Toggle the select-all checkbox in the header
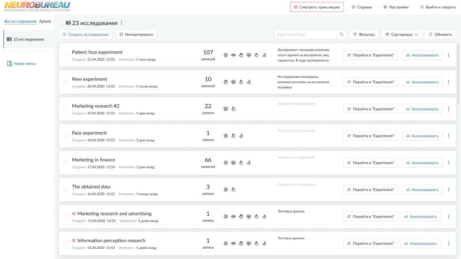Image resolution: width=461 pixels, height=259 pixels. (61, 23)
